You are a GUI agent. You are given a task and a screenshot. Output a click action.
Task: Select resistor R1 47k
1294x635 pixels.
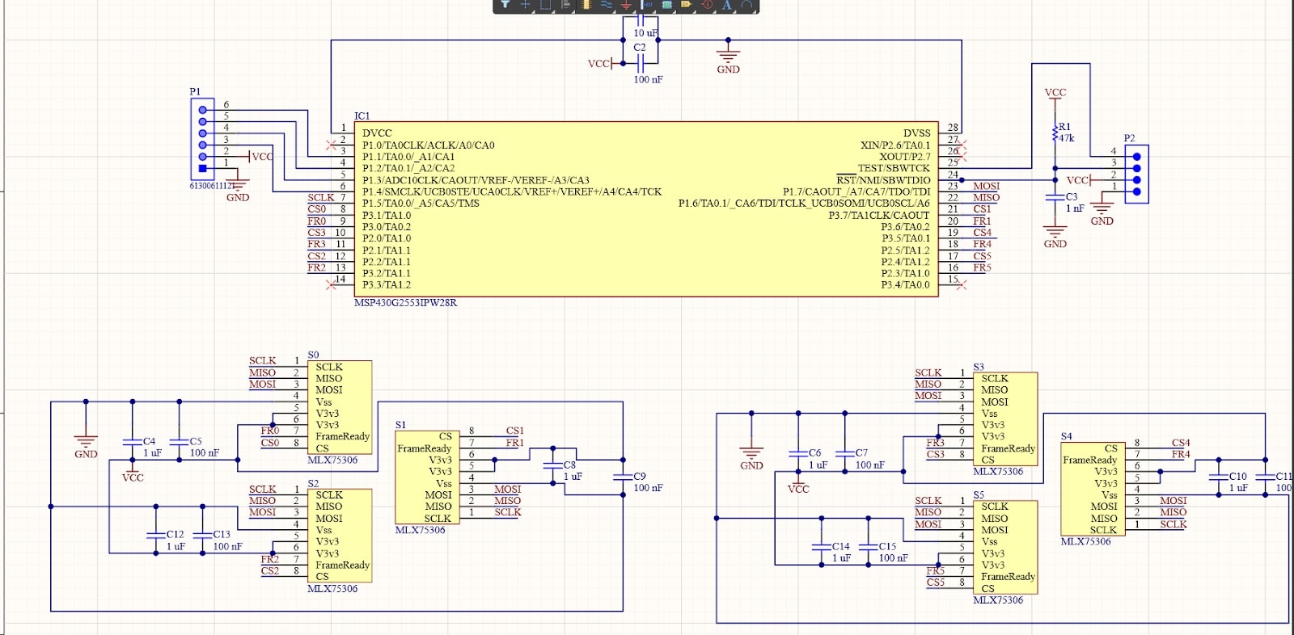point(1056,133)
